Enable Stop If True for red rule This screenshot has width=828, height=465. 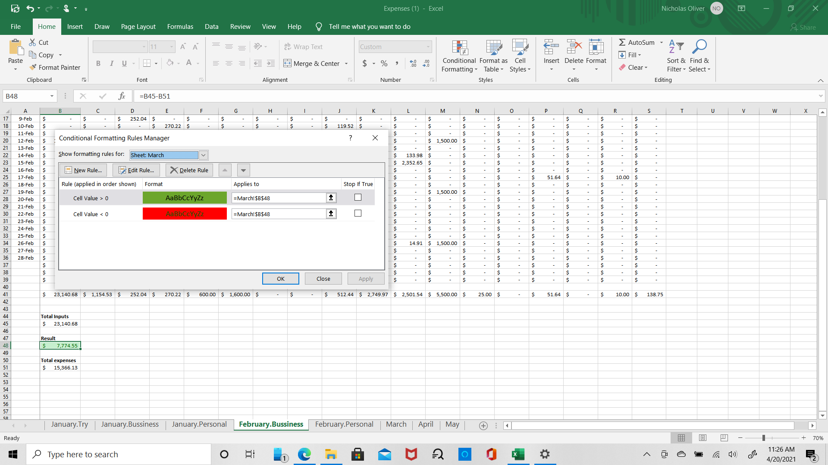pos(358,213)
